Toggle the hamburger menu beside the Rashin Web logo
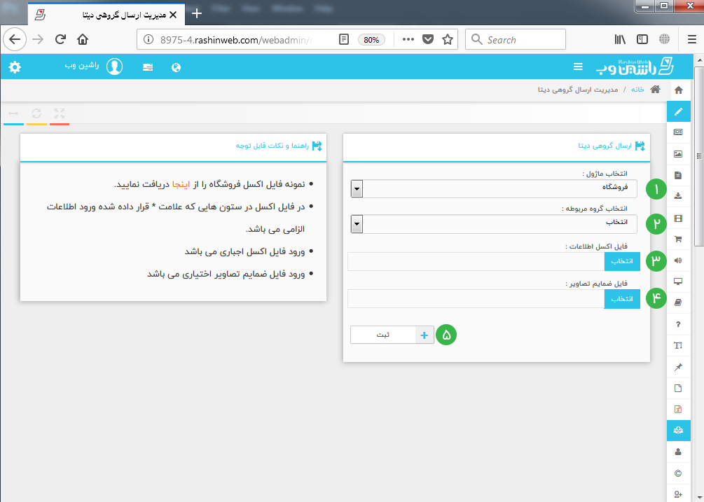 tap(578, 67)
